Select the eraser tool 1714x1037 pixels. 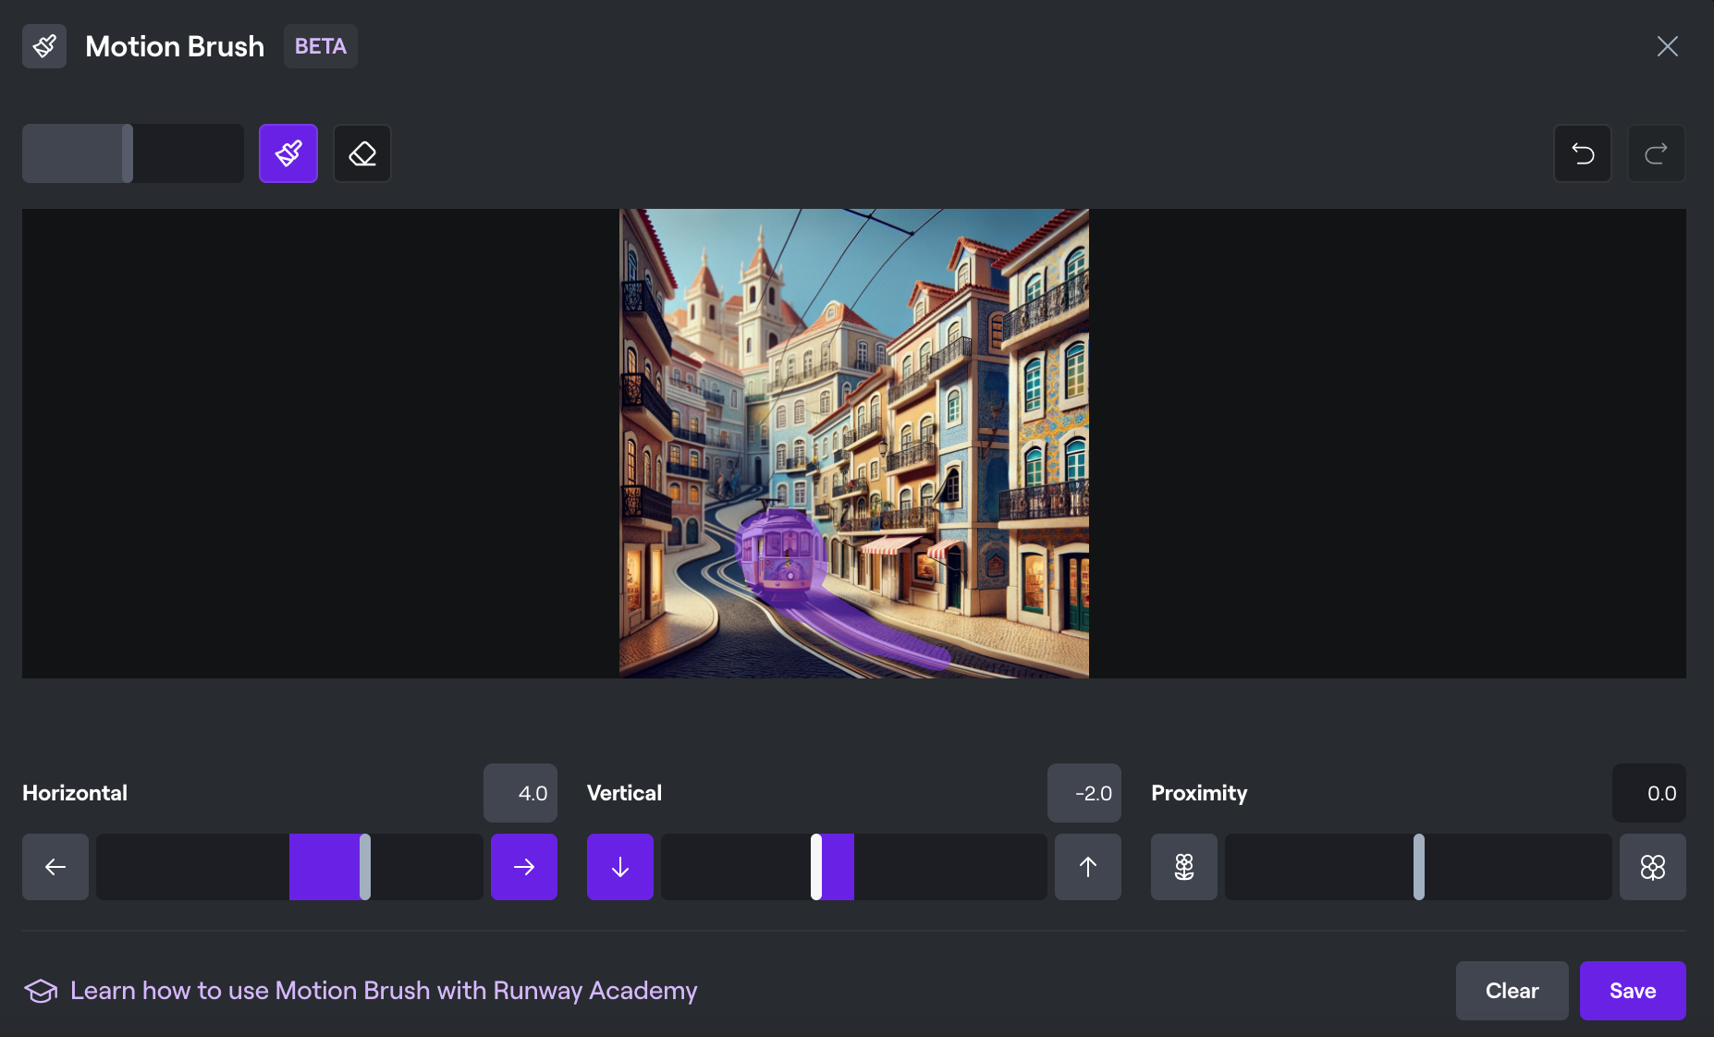tap(362, 153)
